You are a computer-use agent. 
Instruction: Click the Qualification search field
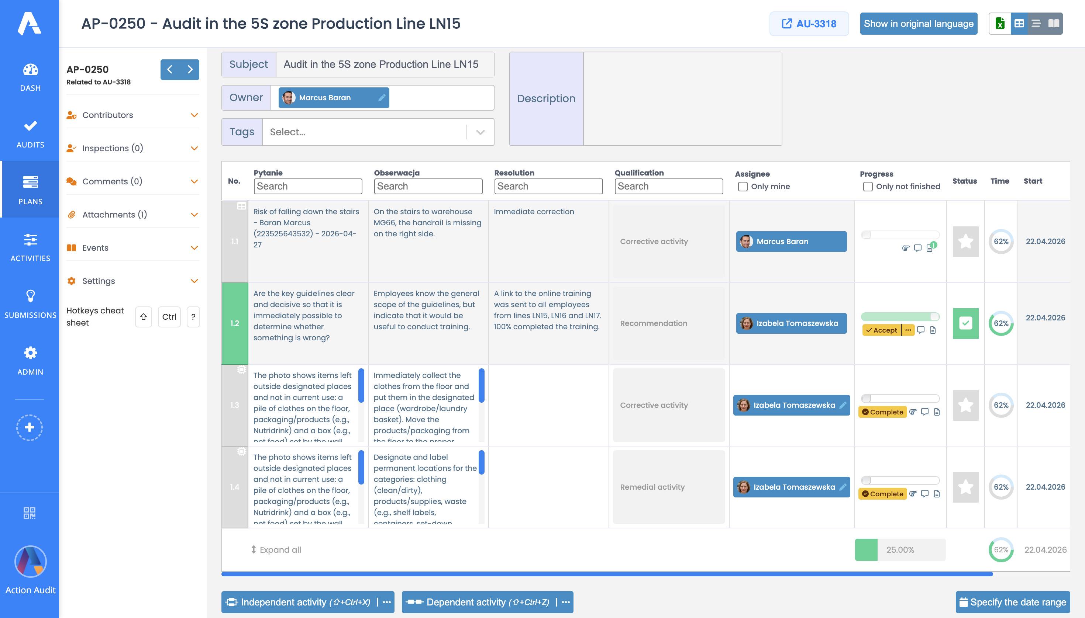pyautogui.click(x=669, y=186)
